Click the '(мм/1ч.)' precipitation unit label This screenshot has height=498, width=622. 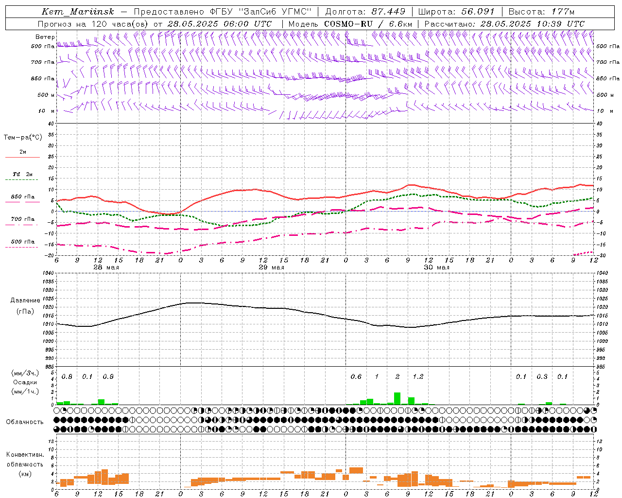pos(25,392)
